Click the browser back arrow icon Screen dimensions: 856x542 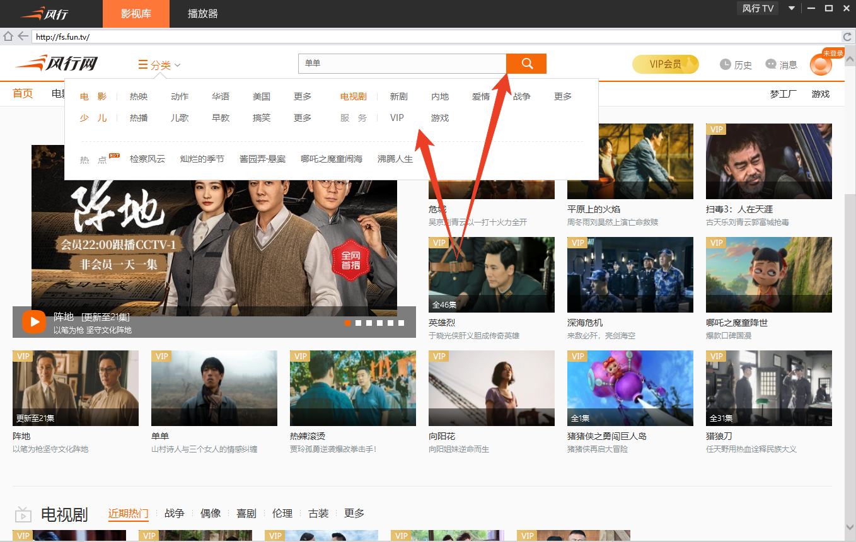(23, 37)
